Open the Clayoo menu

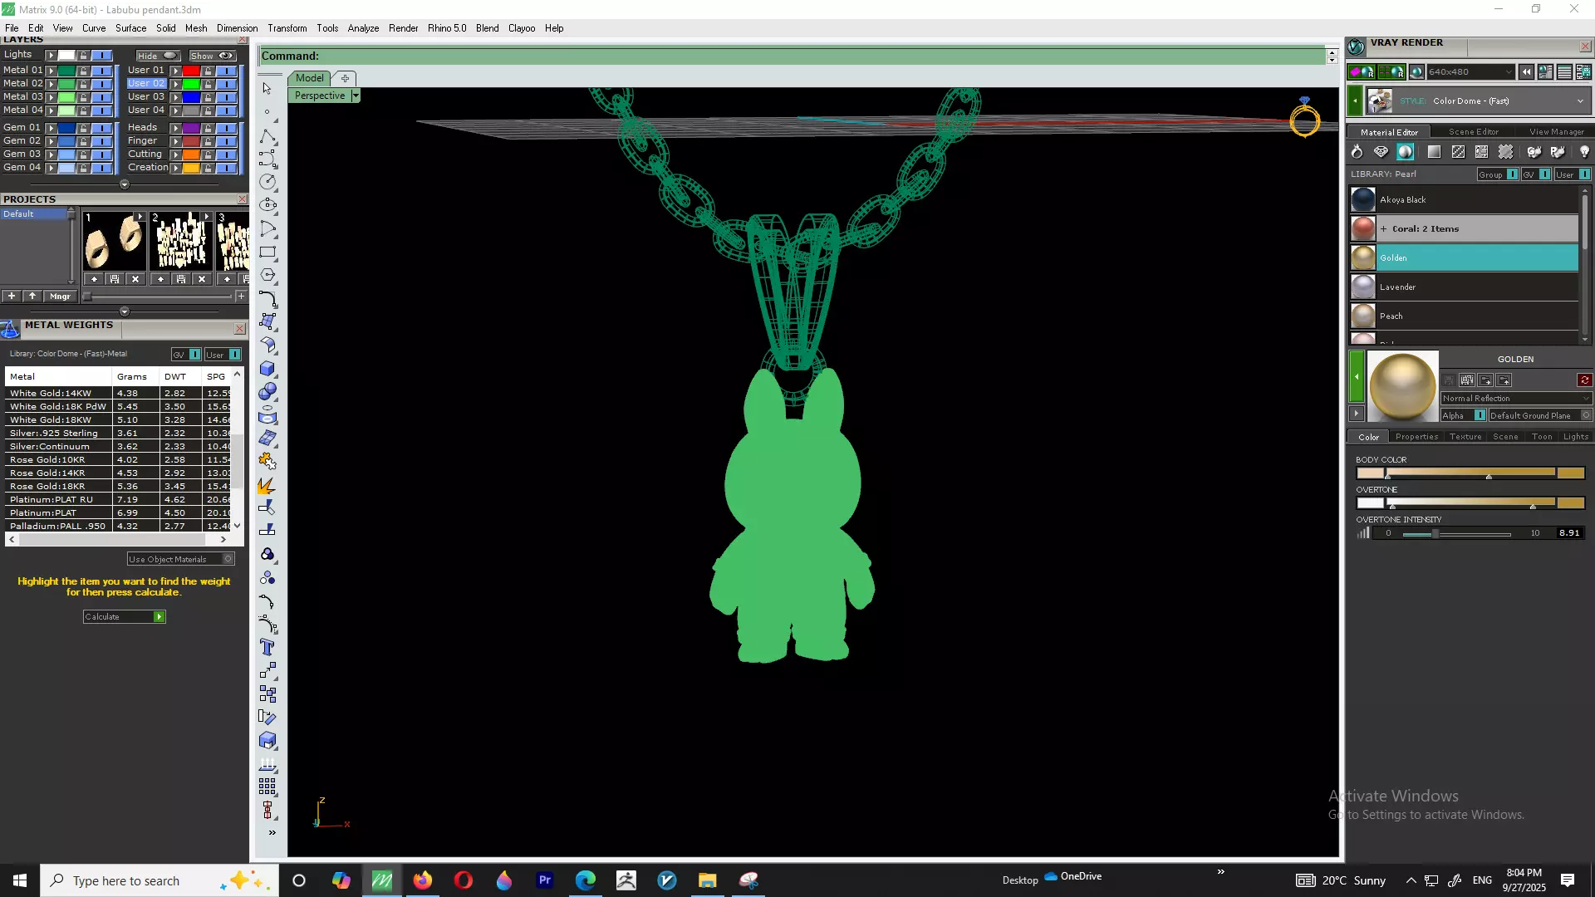pos(521,28)
